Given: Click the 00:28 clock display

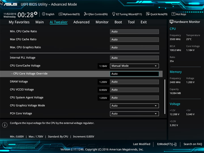Looking at the screenshot, I should click(25, 15).
